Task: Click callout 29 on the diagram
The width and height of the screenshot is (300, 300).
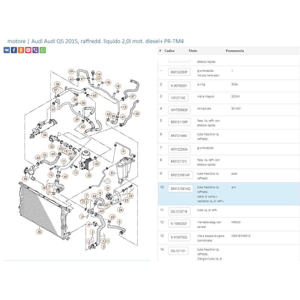Action: click(x=77, y=120)
